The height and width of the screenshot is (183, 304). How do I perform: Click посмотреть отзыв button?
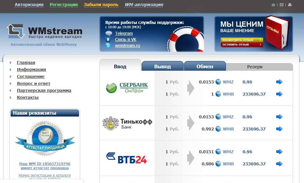click(242, 40)
